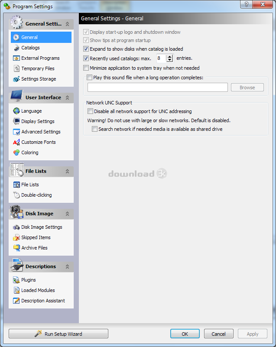Collapse the Descriptions group chevron

tap(68, 267)
